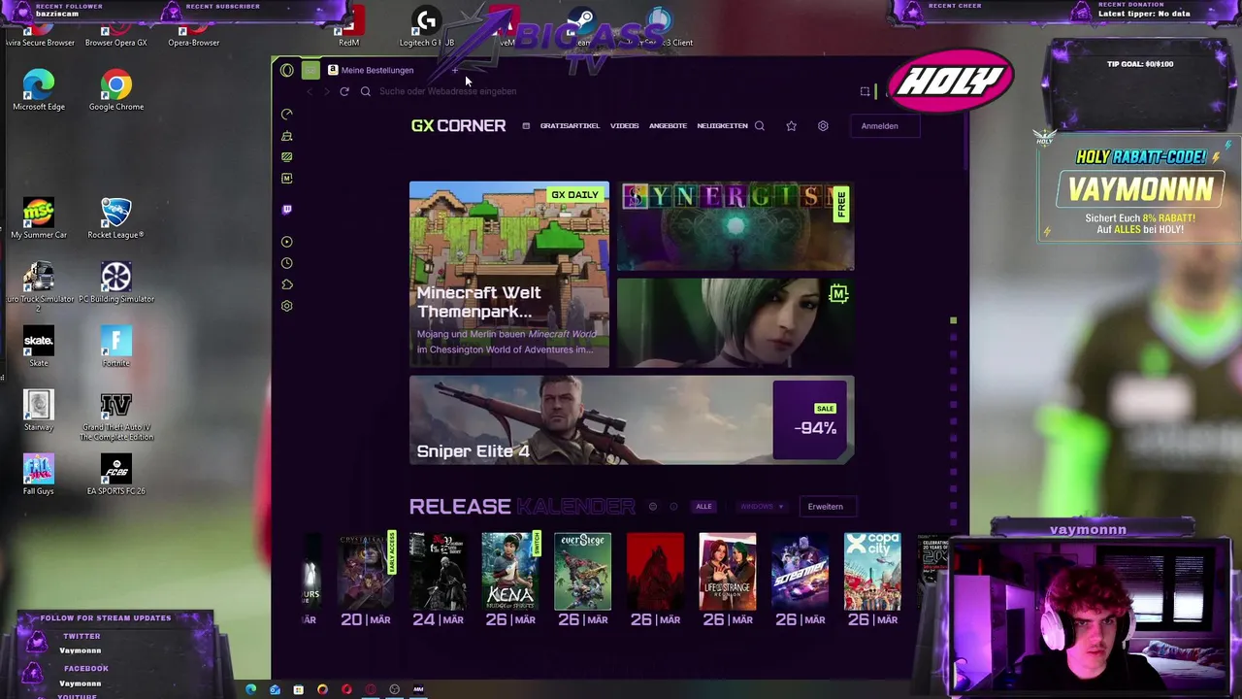This screenshot has height=699, width=1242.
Task: Open the Player sidebar icon
Action: [287, 242]
